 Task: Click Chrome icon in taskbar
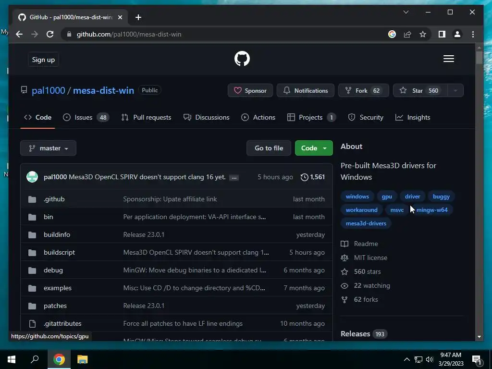tap(59, 359)
